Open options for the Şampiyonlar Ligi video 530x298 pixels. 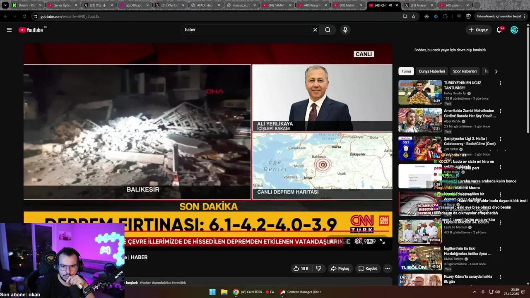500,139
